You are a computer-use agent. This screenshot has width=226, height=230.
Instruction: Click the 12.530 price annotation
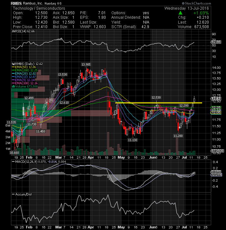[156, 98]
